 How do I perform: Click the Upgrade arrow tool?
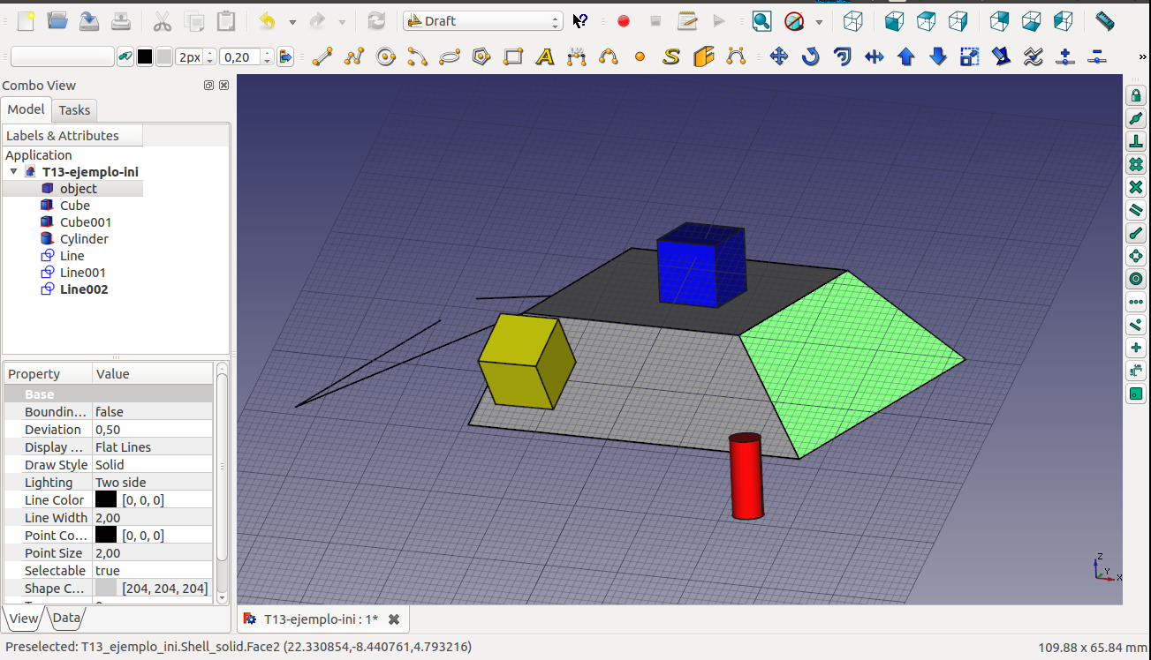pos(905,57)
